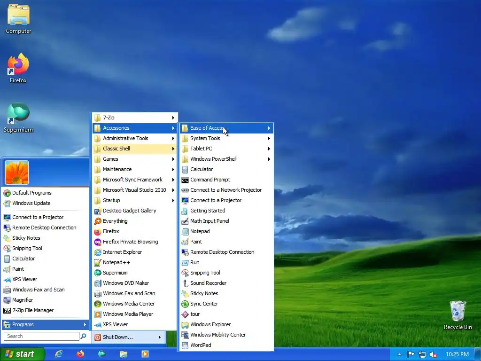Launch Windows DVD Maker
The width and height of the screenshot is (481, 361).
click(x=135, y=283)
